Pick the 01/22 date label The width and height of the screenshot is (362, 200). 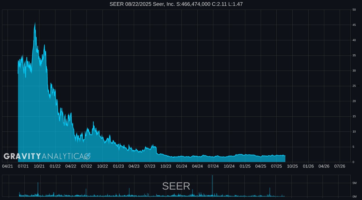[55, 166]
